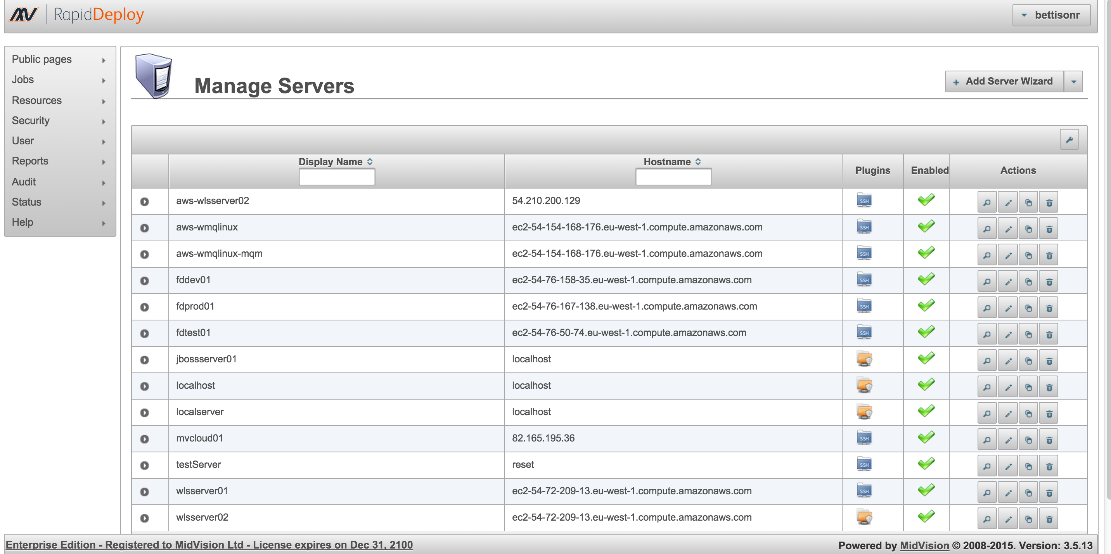1111x554 pixels.
Task: Expand the fddev01 row
Action: pos(144,281)
